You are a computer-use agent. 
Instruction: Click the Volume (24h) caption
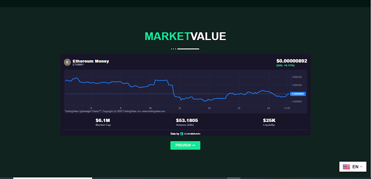(x=185, y=125)
